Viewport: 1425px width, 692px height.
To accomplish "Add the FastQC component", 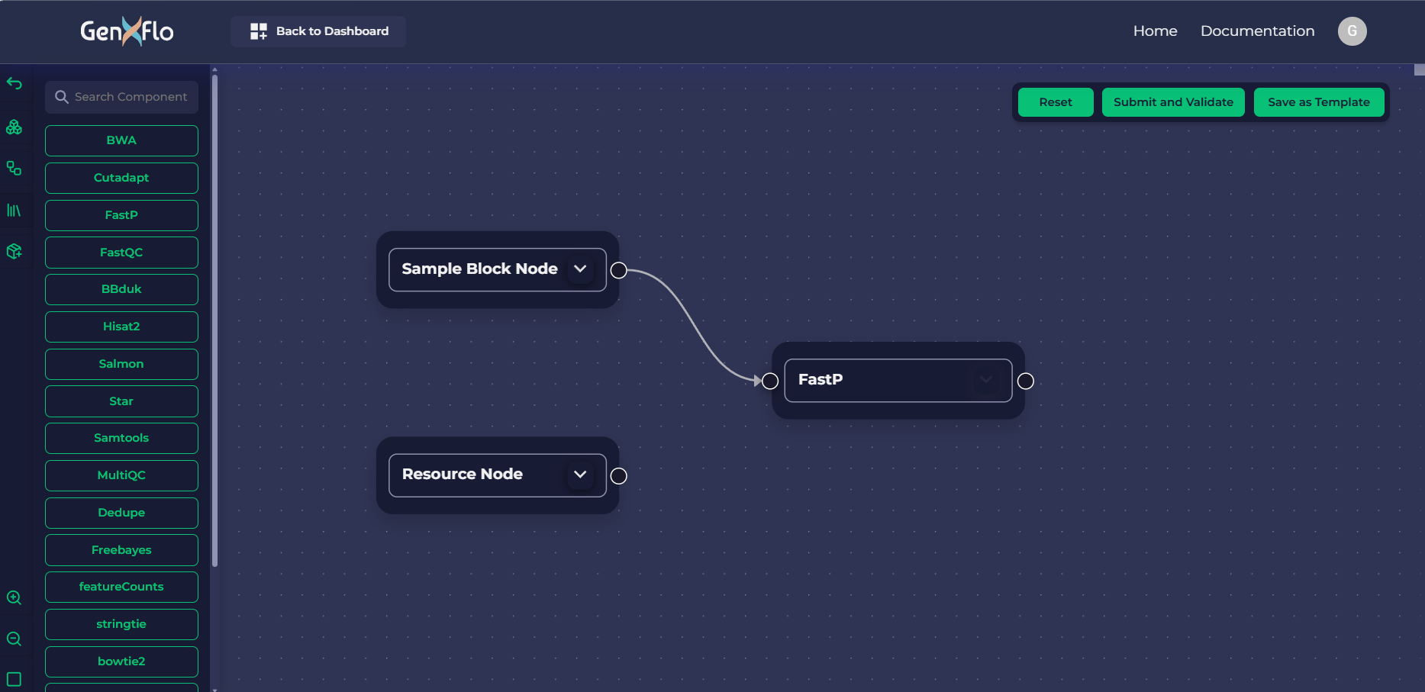I will tap(121, 253).
